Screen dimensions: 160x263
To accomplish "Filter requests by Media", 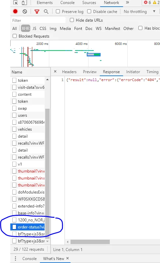I will [65, 28].
